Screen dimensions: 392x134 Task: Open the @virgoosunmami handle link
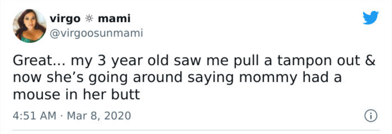click(96, 33)
